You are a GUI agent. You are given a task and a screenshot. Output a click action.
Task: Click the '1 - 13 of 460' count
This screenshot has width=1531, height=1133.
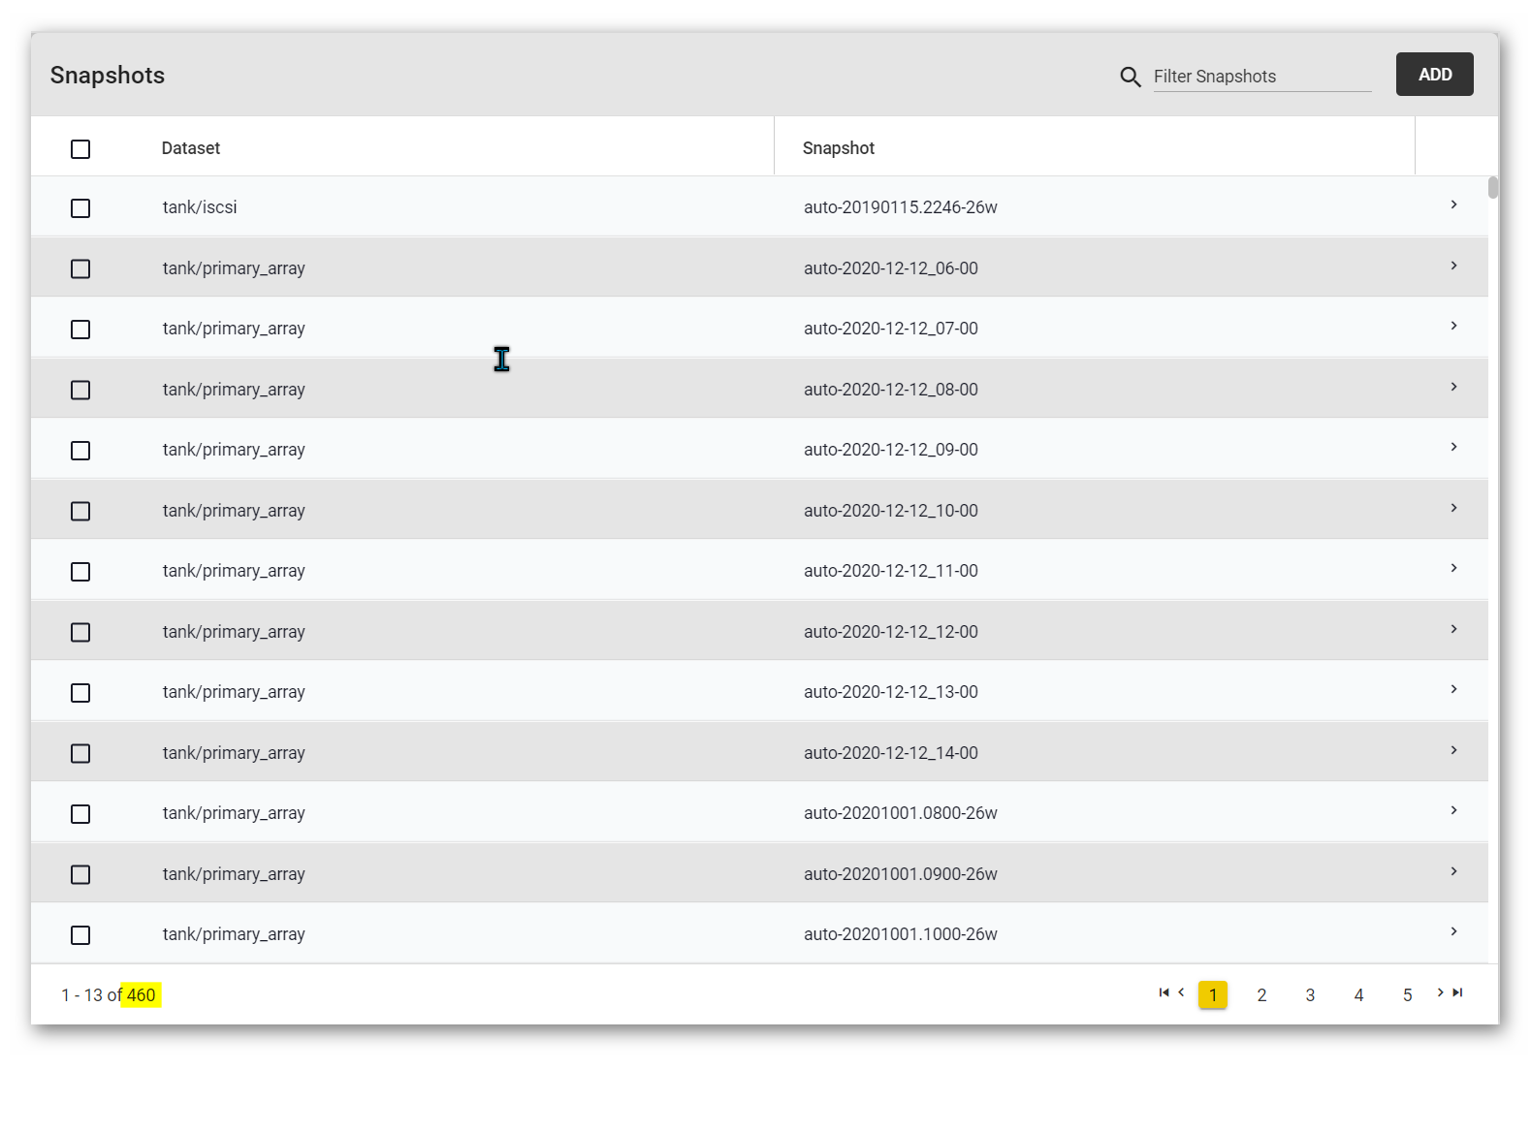(109, 995)
